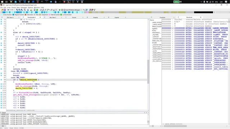230x129 pixels.
Task: Open the Local Windows debugger dropdown
Action: click(x=82, y=10)
